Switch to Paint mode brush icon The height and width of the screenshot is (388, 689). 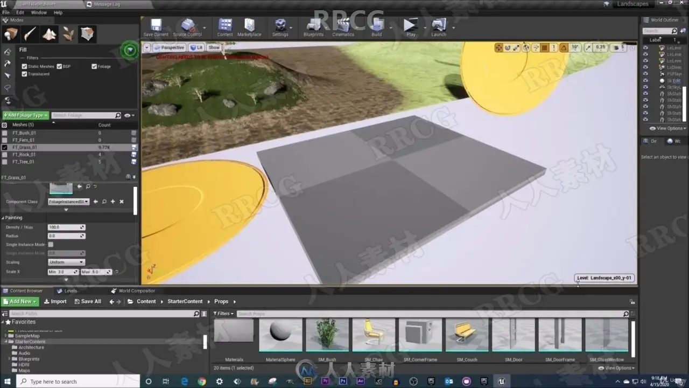(x=30, y=34)
